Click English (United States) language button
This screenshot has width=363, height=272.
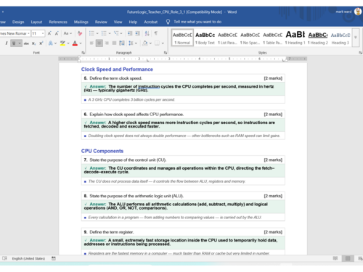[x=28, y=258]
